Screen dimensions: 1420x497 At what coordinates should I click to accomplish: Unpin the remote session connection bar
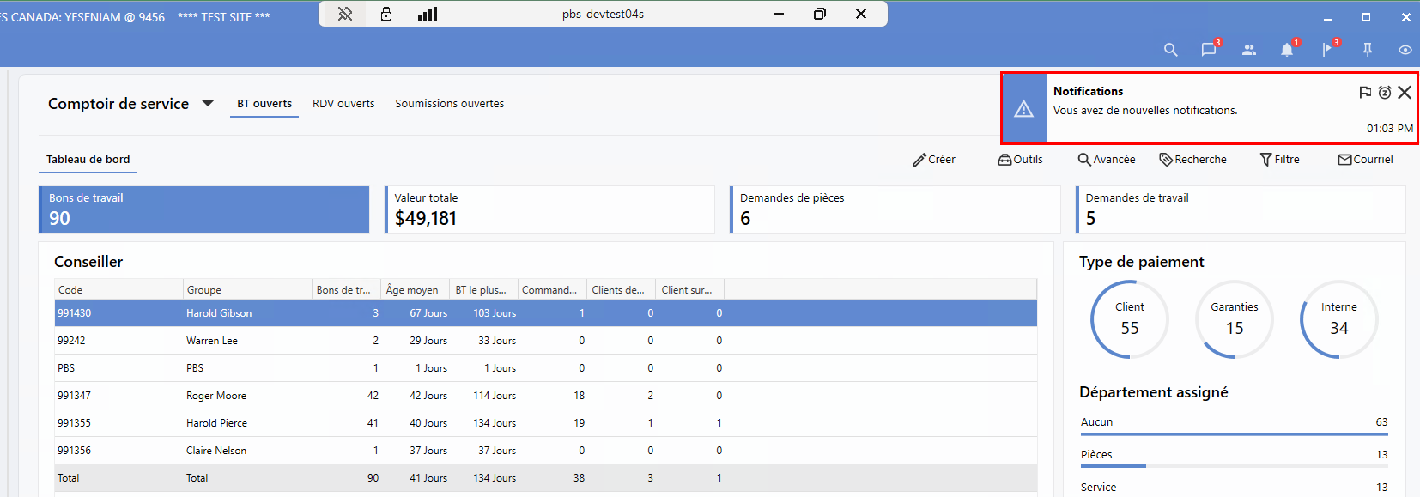pyautogui.click(x=345, y=14)
